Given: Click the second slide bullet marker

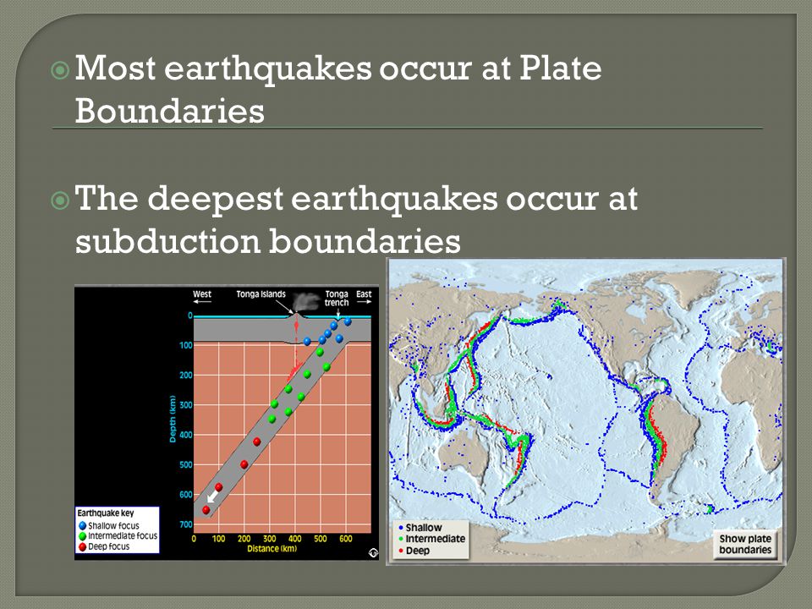Looking at the screenshot, I should tap(61, 200).
